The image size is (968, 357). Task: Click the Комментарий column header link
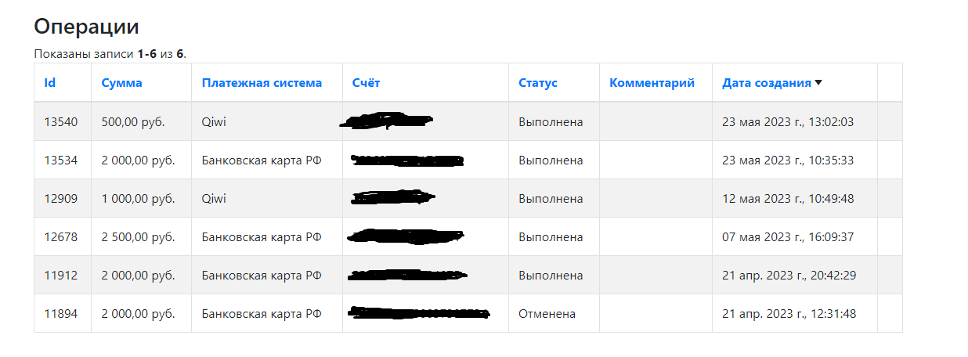click(652, 83)
